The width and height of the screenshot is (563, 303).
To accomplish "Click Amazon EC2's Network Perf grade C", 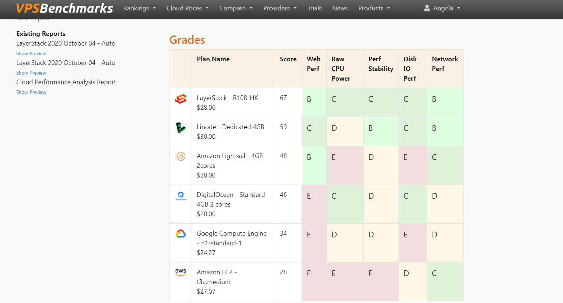I will click(x=434, y=274).
